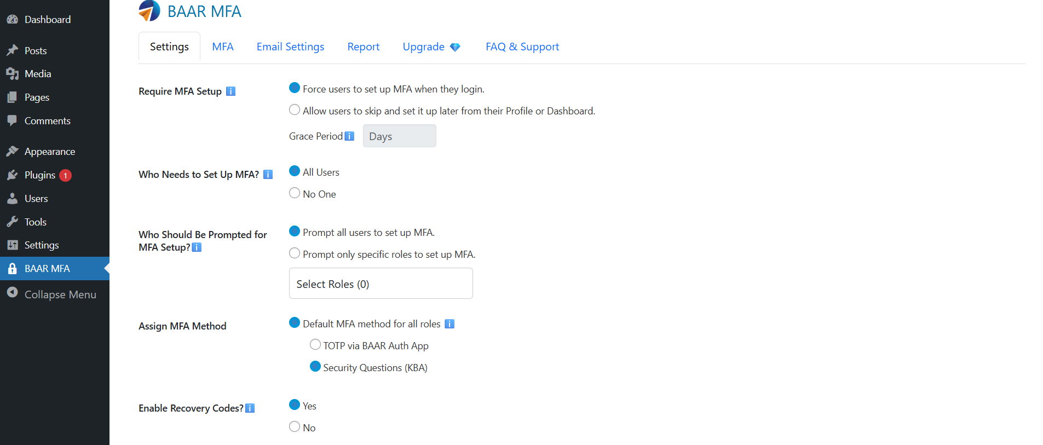Screen dimensions: 1043x445
Task: Click the Enable Recovery Codes info icon
Action: 250,408
